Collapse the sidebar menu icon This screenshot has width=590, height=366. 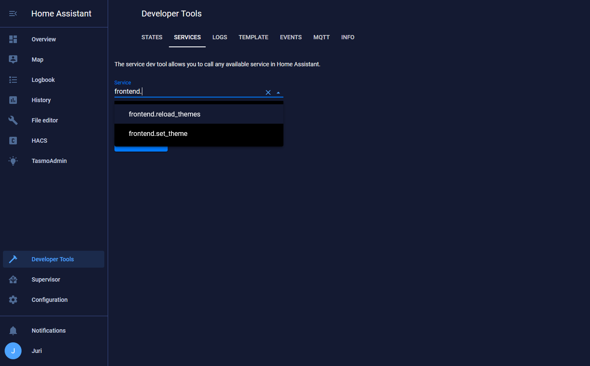13,14
